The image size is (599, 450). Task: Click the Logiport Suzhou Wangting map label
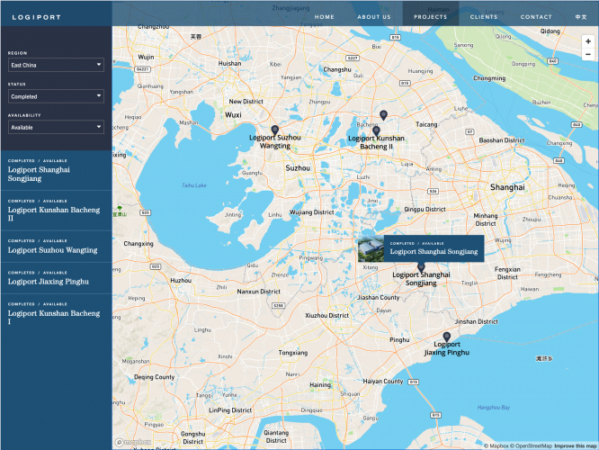274,142
